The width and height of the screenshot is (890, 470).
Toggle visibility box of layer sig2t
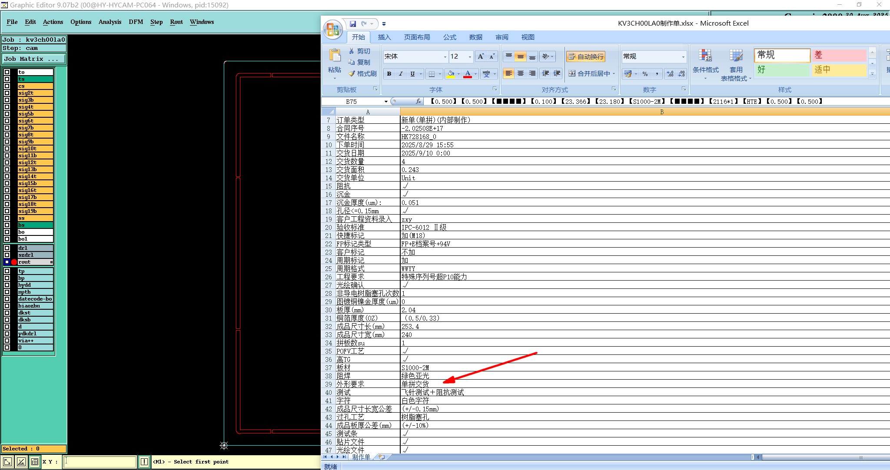pos(7,93)
